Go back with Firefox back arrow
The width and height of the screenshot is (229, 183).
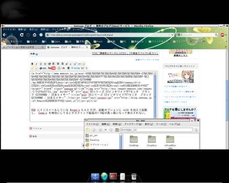[x=5, y=35]
